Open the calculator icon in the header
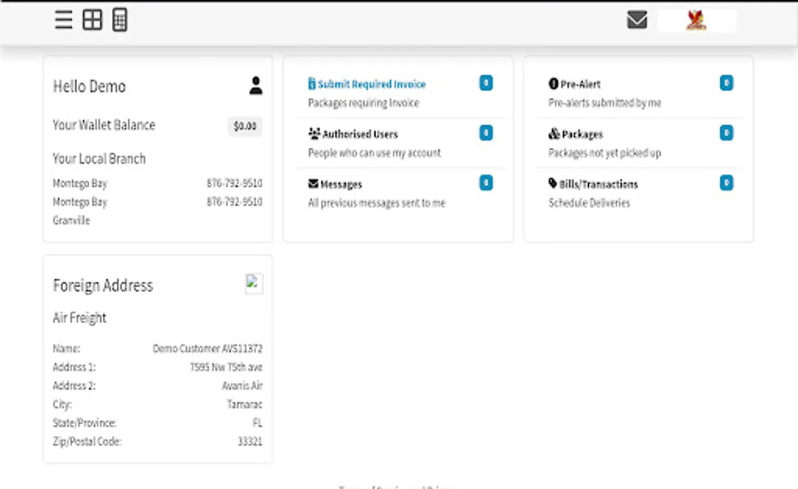The height and width of the screenshot is (489, 798). [120, 20]
